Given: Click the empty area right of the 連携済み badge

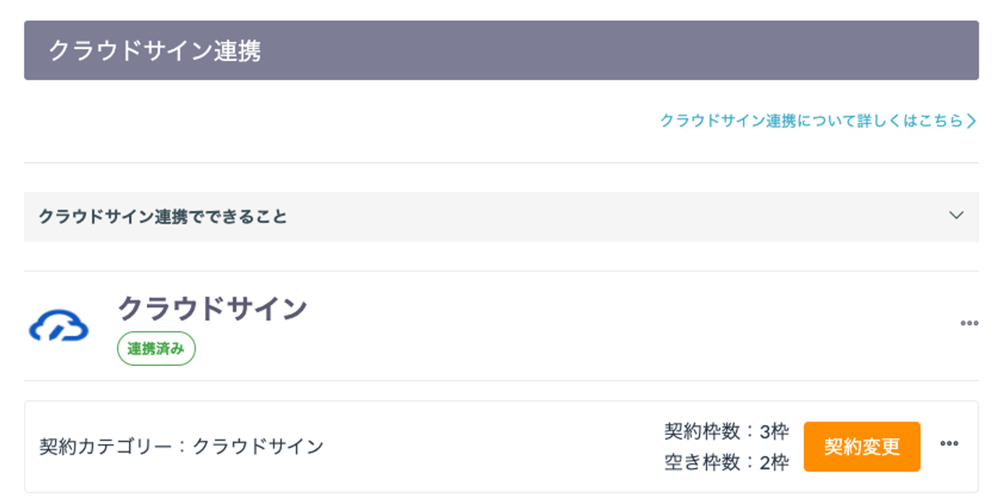Looking at the screenshot, I should [546, 348].
